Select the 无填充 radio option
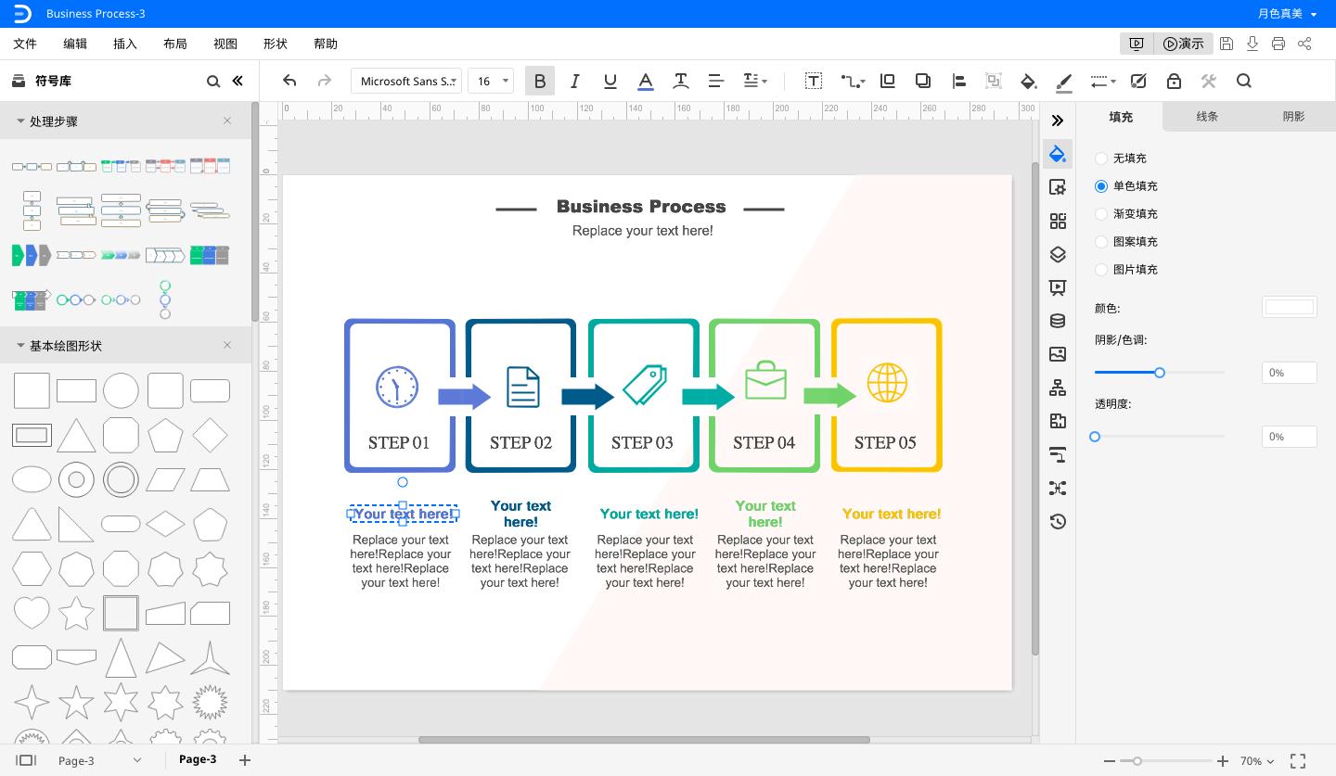Image resolution: width=1336 pixels, height=776 pixels. point(1101,159)
